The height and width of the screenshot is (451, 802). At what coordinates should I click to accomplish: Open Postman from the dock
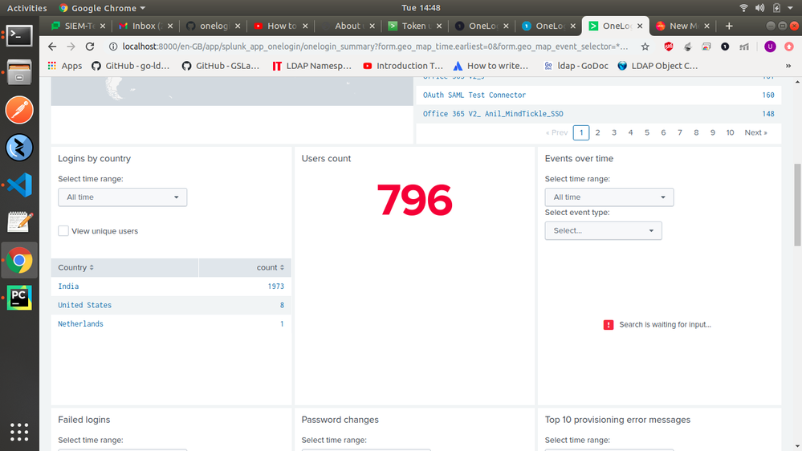[19, 110]
